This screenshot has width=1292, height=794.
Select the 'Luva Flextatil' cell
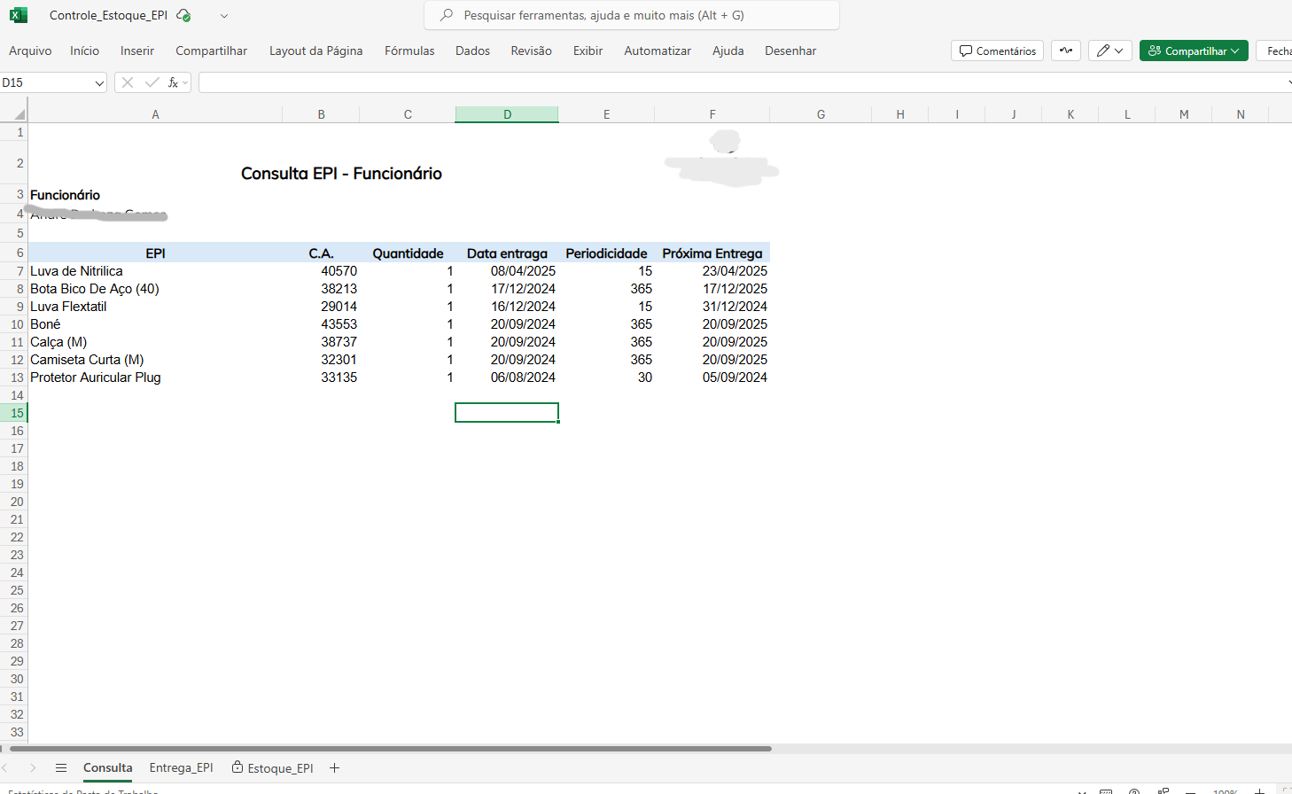coord(155,307)
